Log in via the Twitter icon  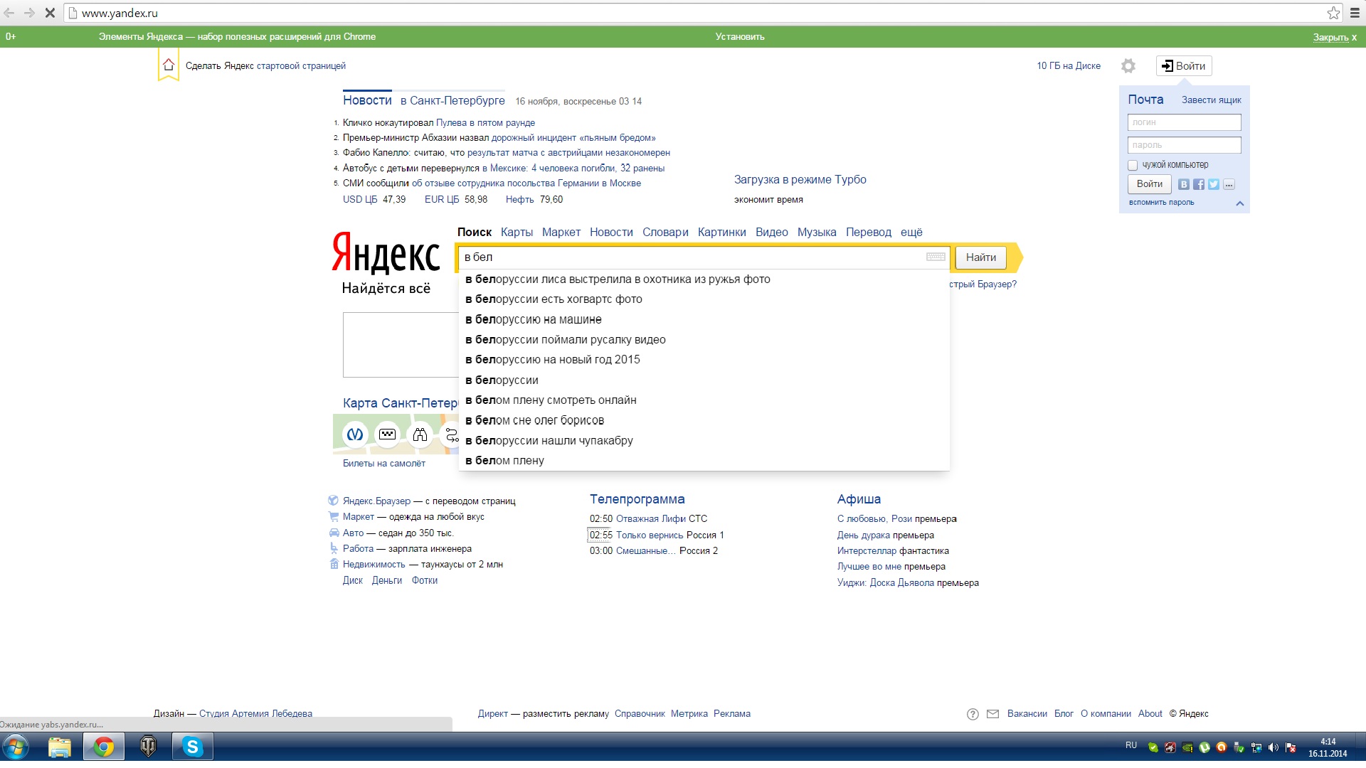(x=1214, y=184)
